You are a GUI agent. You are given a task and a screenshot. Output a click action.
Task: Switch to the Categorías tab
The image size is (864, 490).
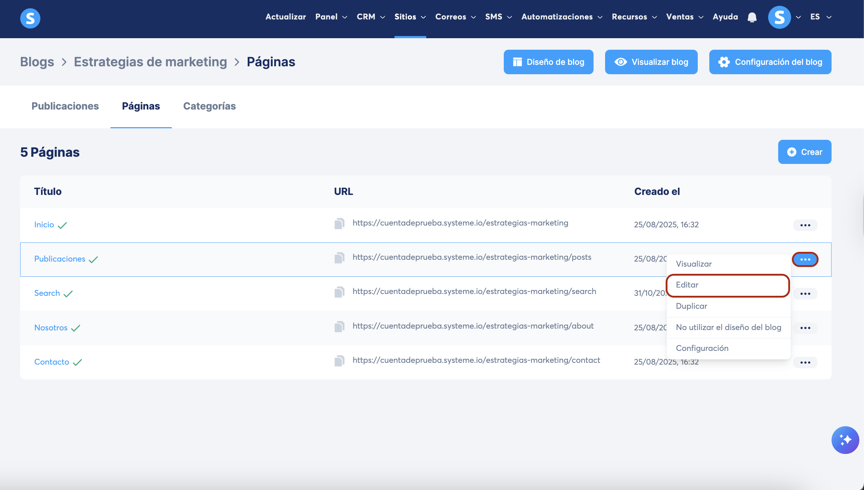click(210, 106)
